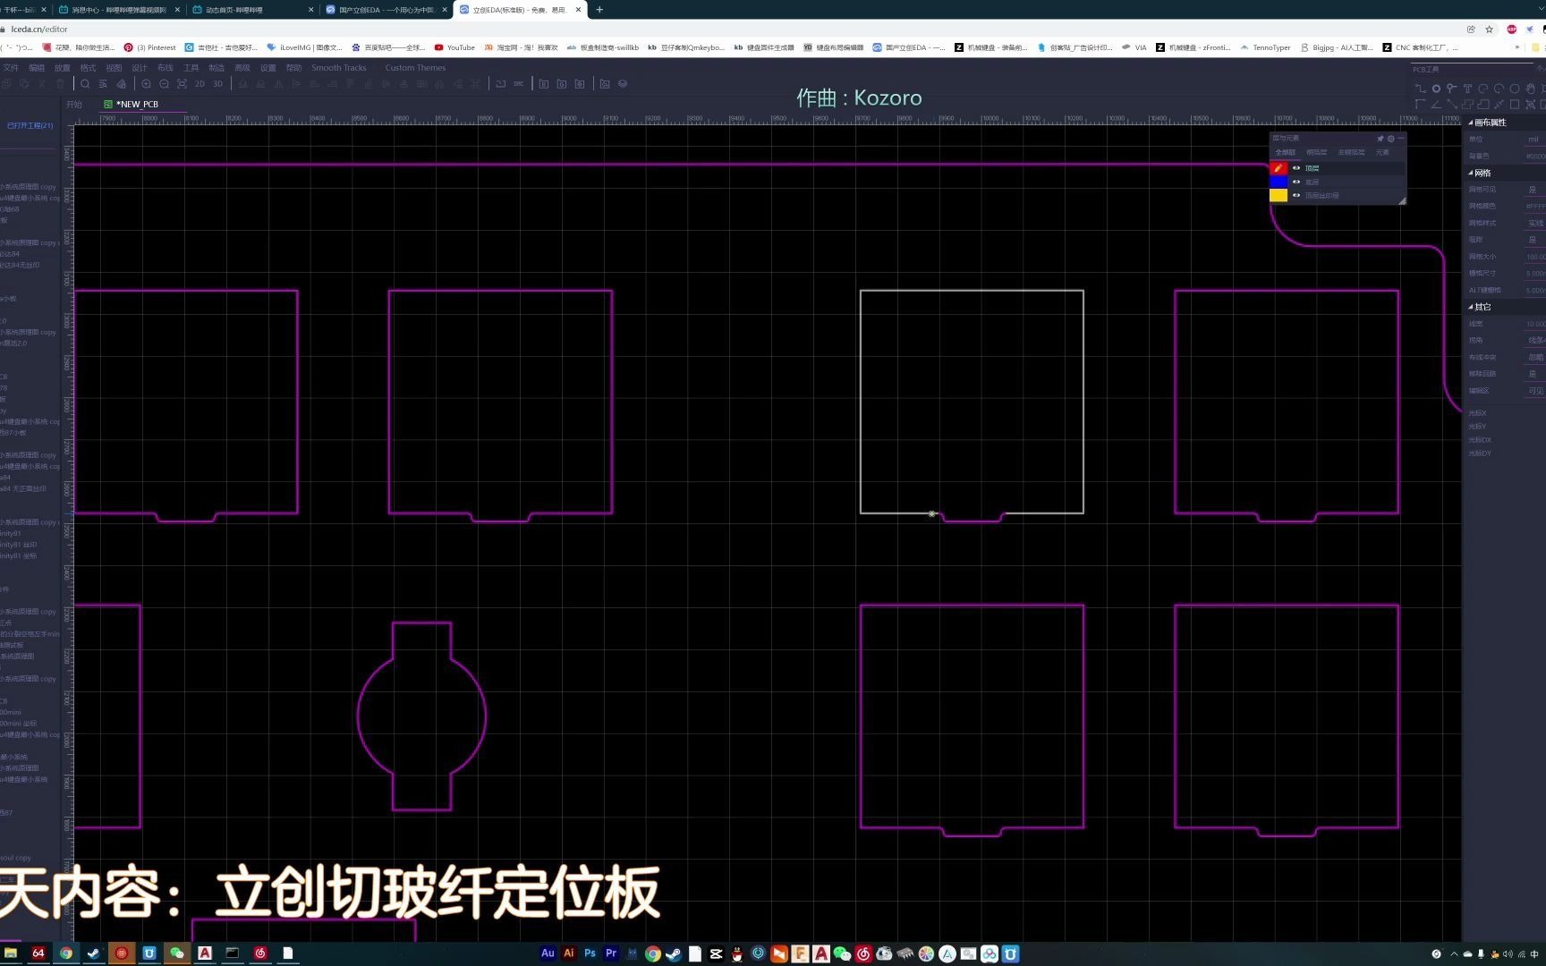1546x966 pixels.
Task: Click the search magnifier icon in toolbar
Action: (85, 84)
